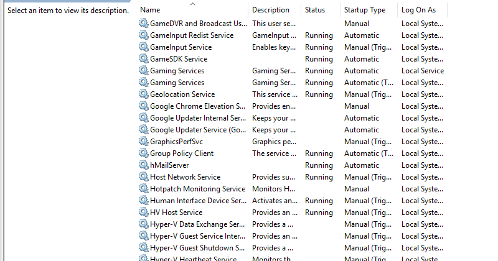498x261 pixels.
Task: Click Running status in Human Interface Device row
Action: (x=319, y=201)
